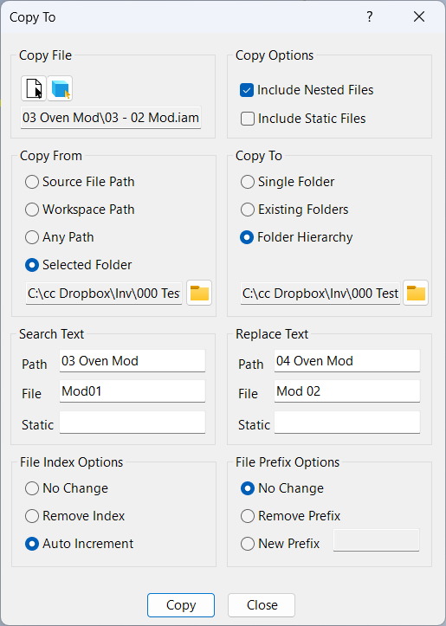Click the blue cube pick-component icon
446x626 pixels.
click(x=60, y=88)
